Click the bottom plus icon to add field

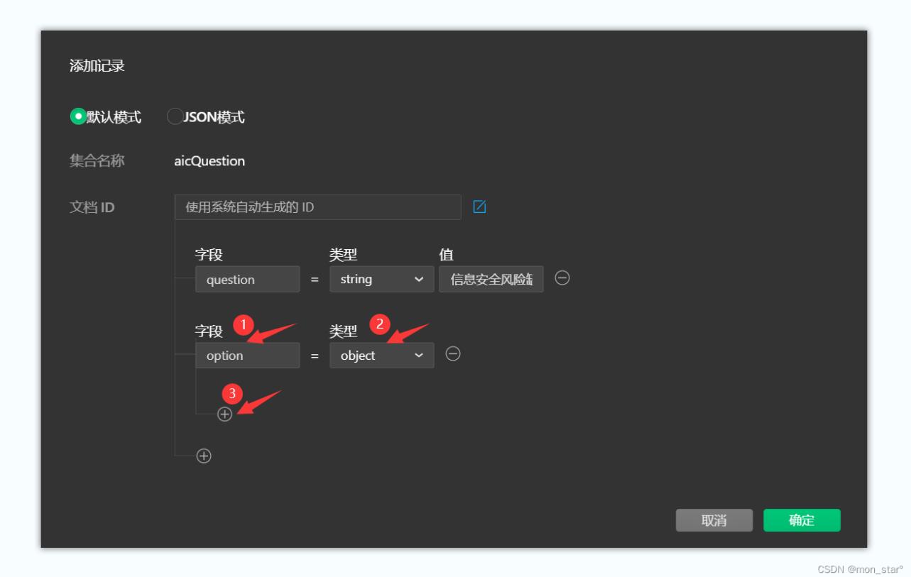coord(204,455)
